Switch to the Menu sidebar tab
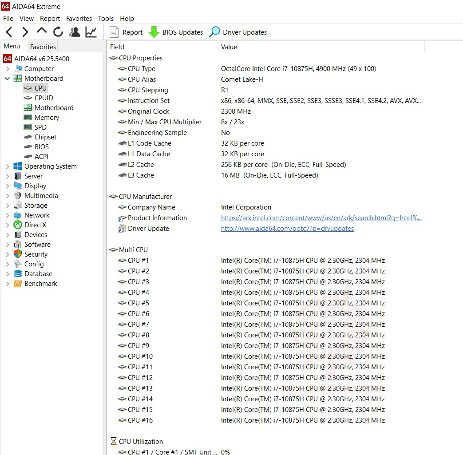Screen dimensions: 463x455 (12, 46)
